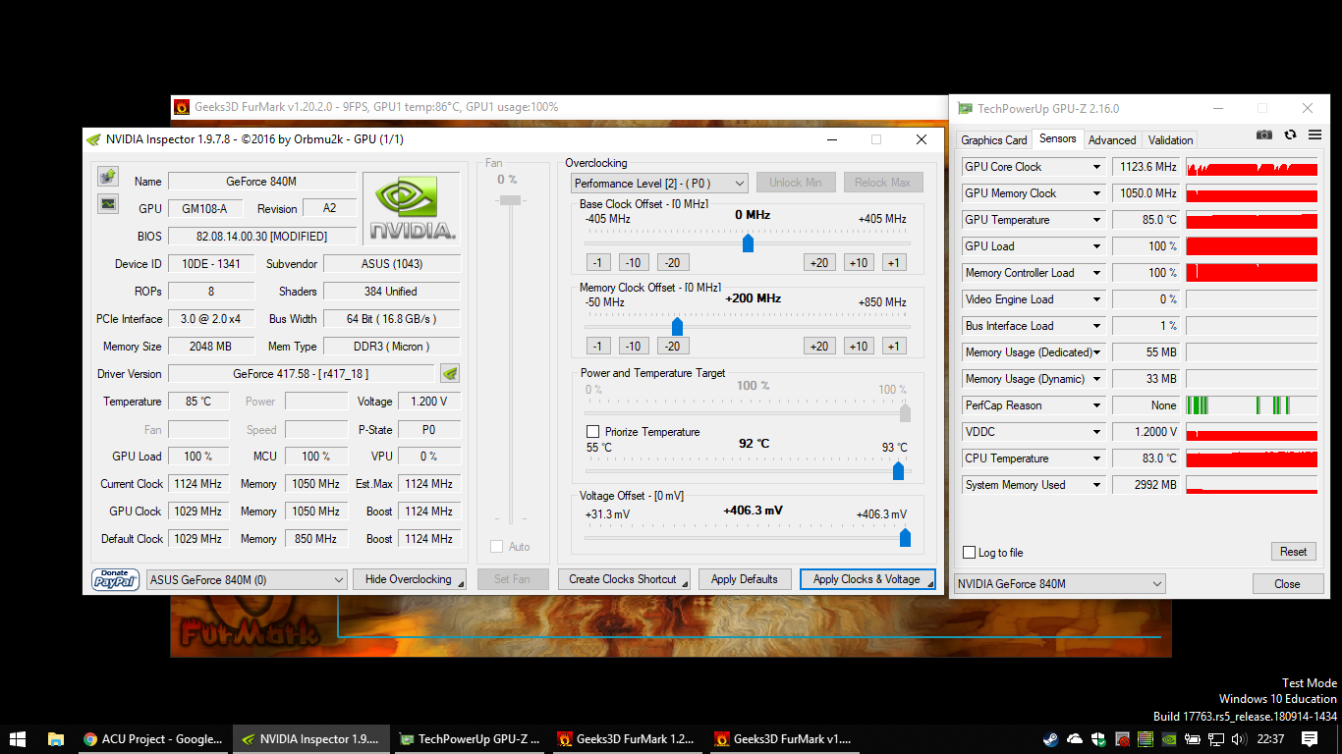
Task: Click the Windows Start button
Action: (18, 739)
